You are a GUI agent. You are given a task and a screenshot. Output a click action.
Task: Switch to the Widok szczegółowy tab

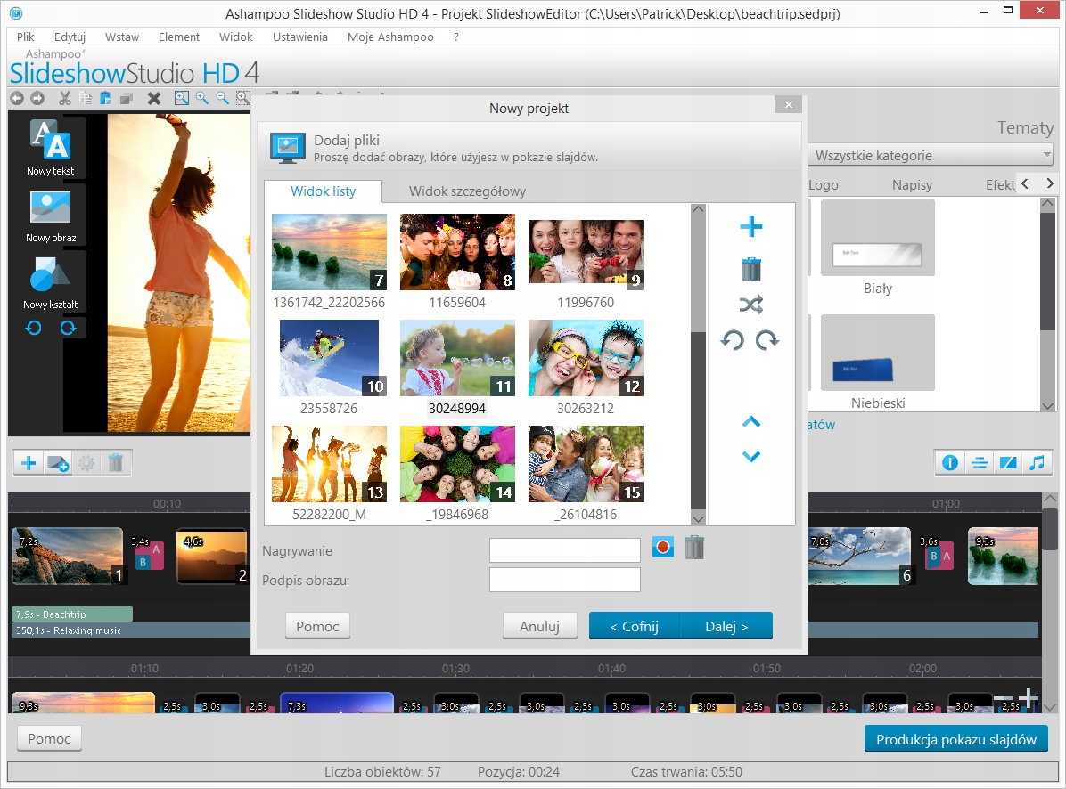pyautogui.click(x=467, y=191)
